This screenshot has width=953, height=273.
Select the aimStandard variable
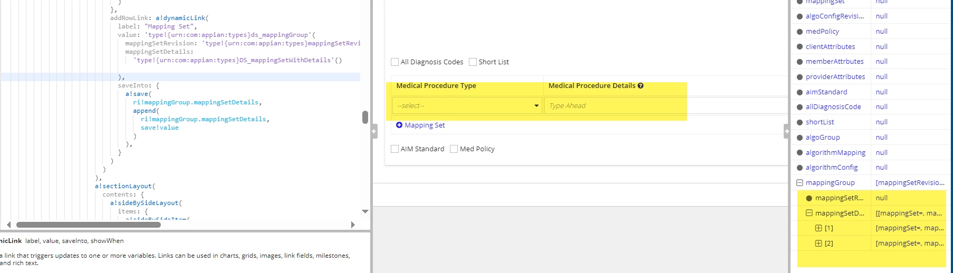(x=826, y=92)
